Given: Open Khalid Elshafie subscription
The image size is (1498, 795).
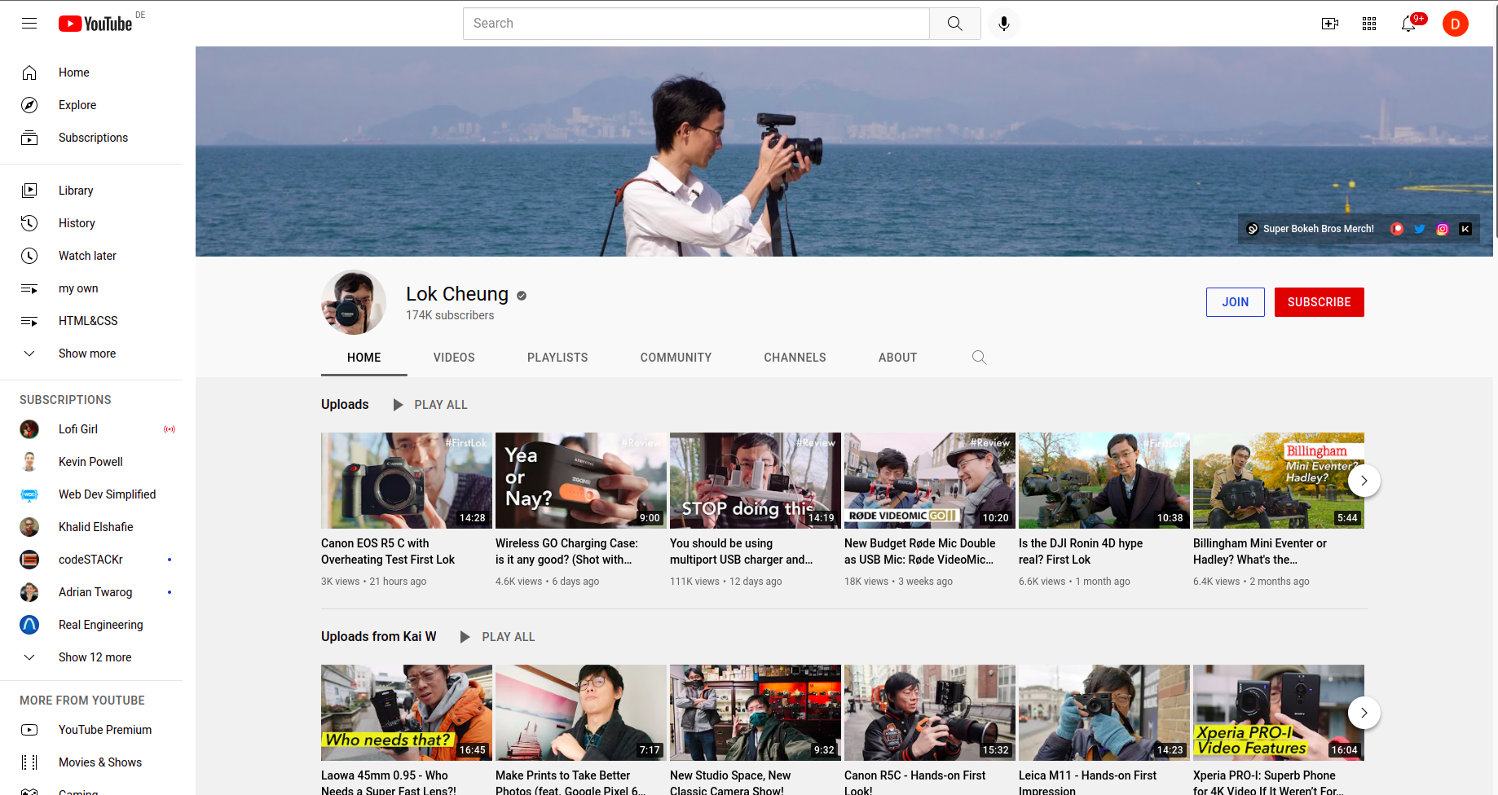Looking at the screenshot, I should point(91,527).
